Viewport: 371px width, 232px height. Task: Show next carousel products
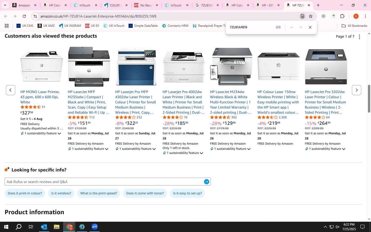pos(357,90)
